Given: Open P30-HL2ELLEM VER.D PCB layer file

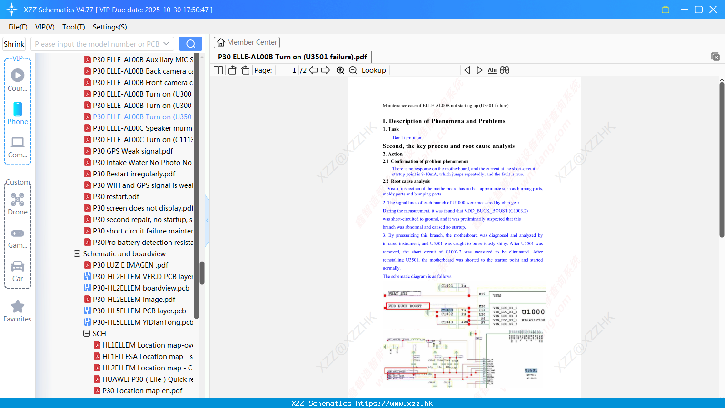Looking at the screenshot, I should pos(139,277).
